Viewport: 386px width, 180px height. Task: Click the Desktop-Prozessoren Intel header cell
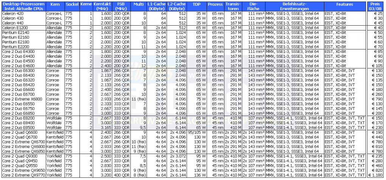click(x=23, y=6)
